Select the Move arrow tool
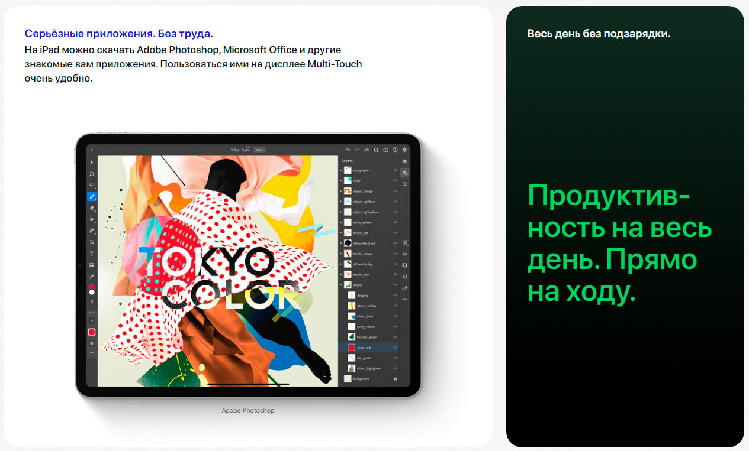The width and height of the screenshot is (749, 451). 92,162
